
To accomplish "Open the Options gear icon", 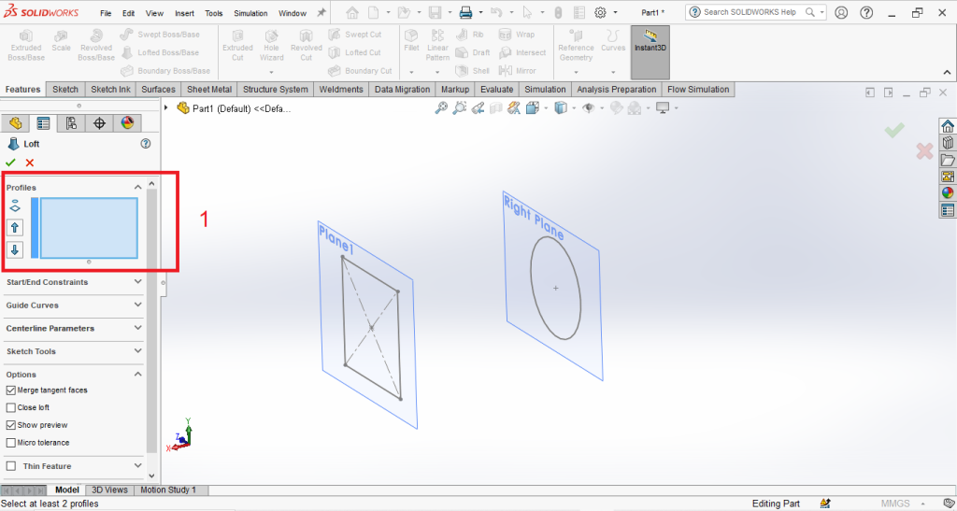I will (600, 13).
